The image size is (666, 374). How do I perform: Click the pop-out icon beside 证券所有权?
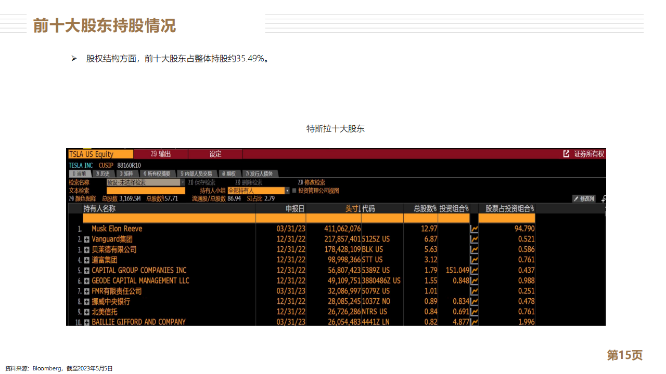point(566,154)
